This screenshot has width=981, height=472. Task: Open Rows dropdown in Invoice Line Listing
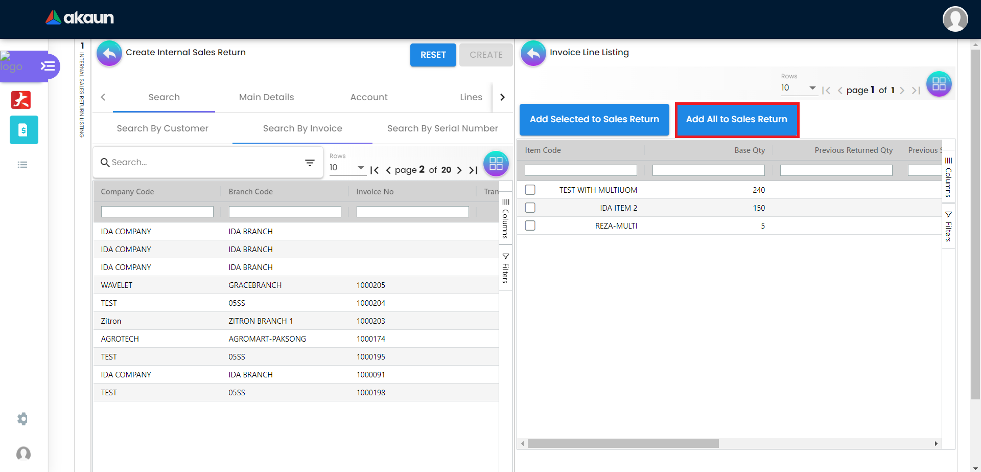[799, 88]
